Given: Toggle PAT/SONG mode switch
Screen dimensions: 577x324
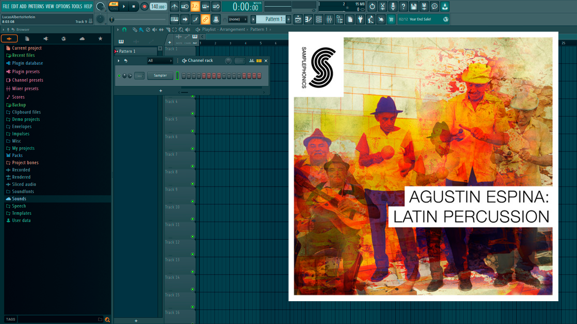Looking at the screenshot, I should pos(114,6).
